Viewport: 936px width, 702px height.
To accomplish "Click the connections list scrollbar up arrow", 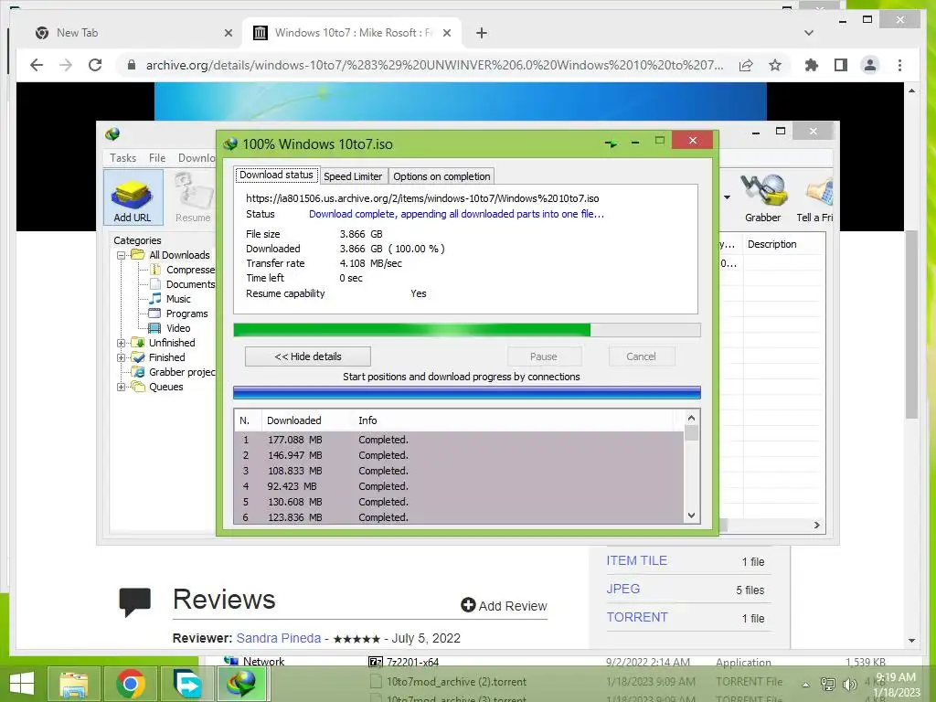I will tap(691, 418).
